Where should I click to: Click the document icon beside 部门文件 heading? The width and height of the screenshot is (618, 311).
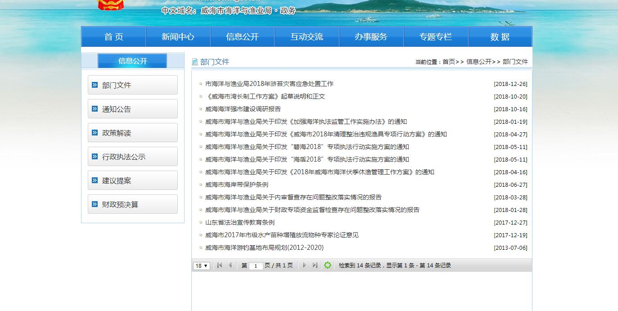point(195,62)
